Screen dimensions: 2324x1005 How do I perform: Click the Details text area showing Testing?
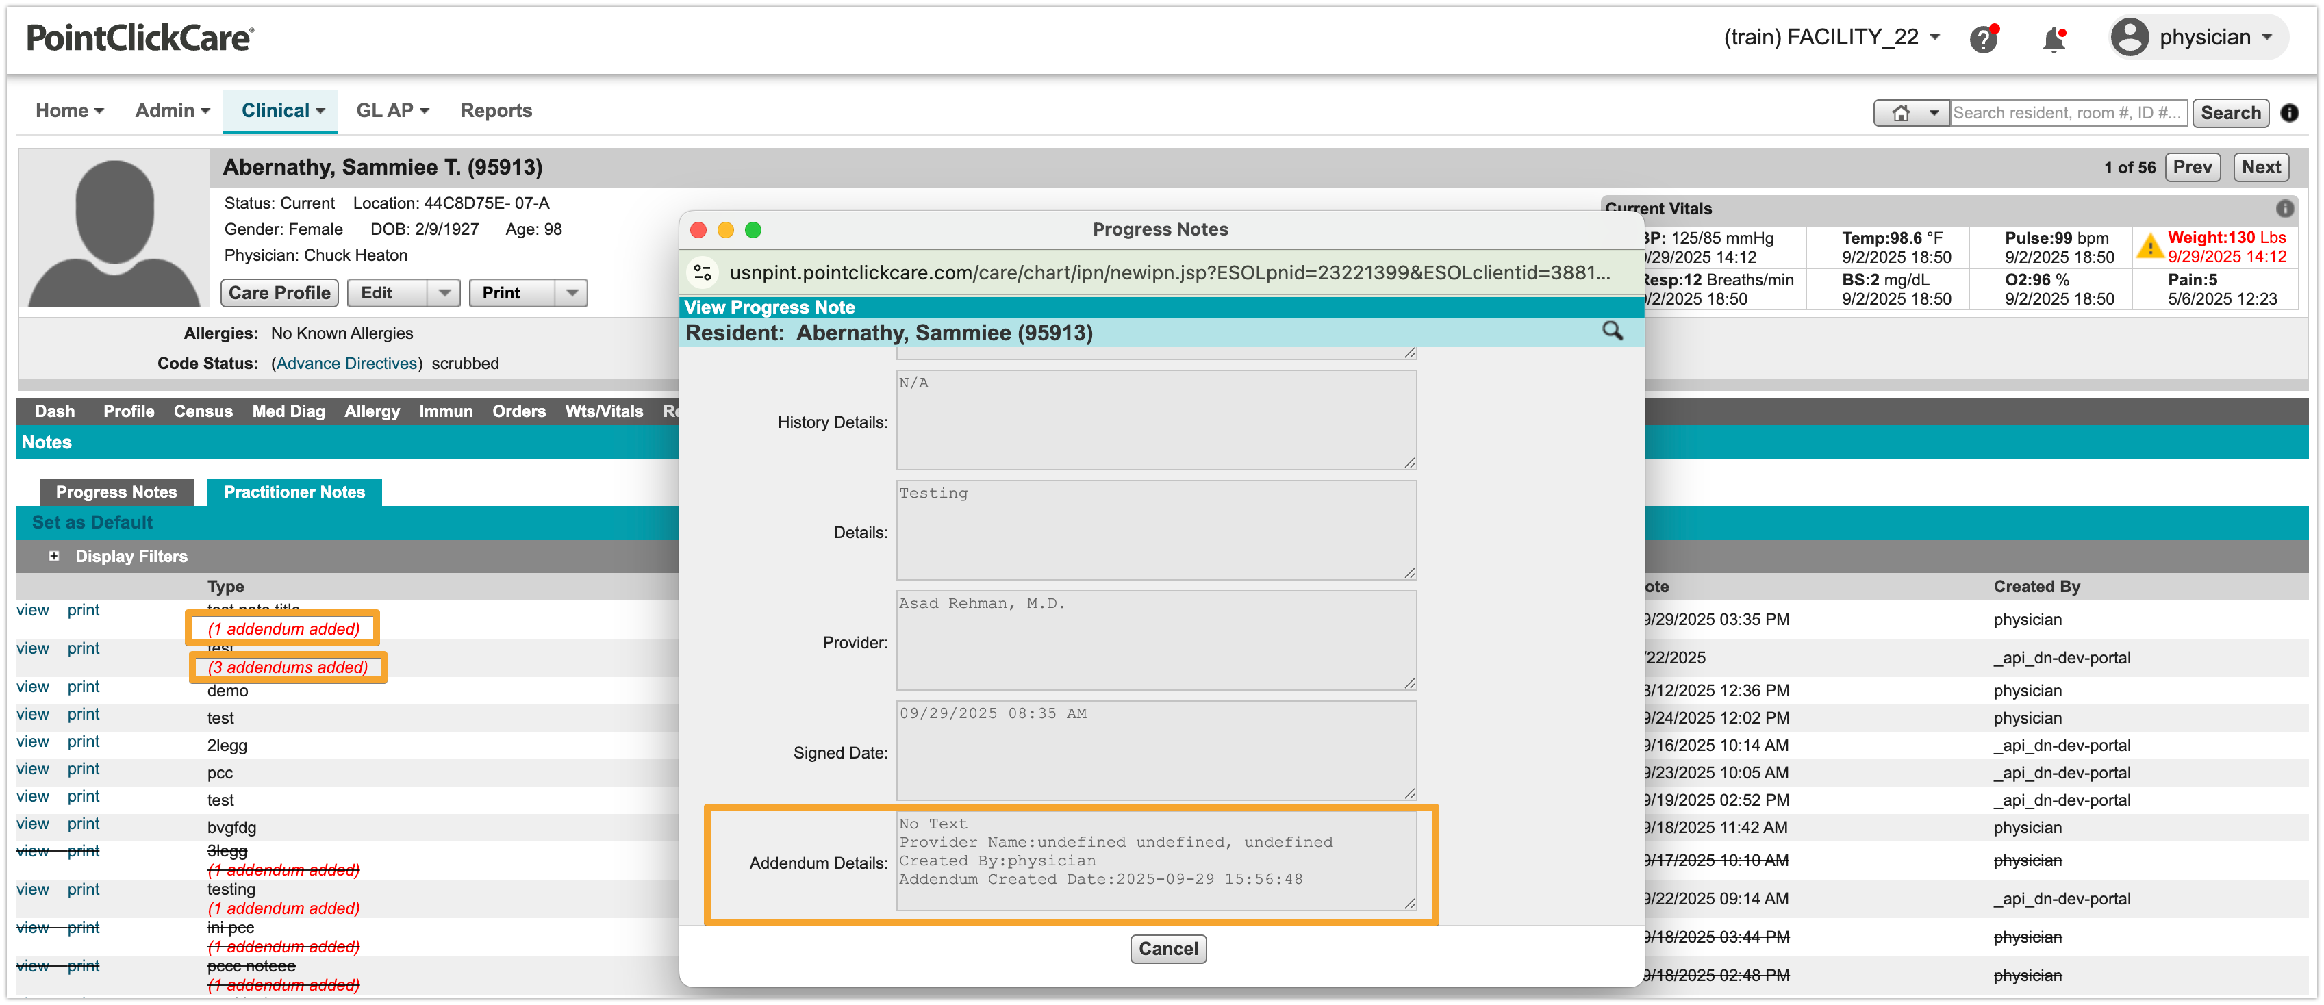tap(1156, 531)
